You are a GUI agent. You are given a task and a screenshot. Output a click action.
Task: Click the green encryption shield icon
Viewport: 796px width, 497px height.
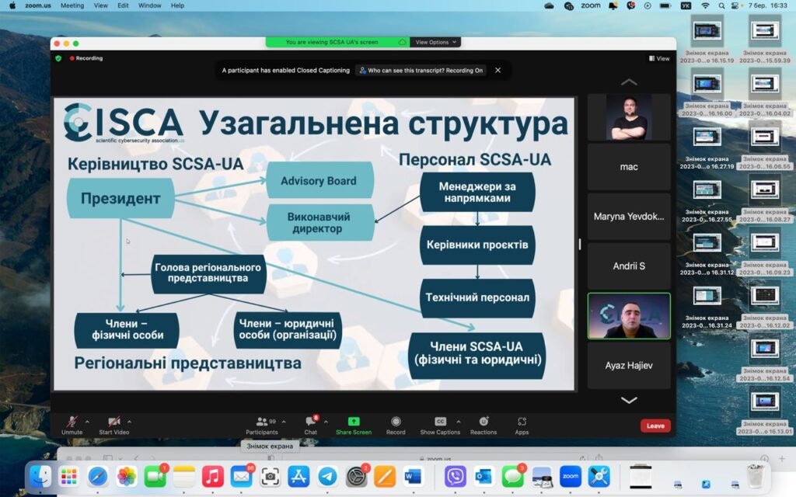[58, 58]
